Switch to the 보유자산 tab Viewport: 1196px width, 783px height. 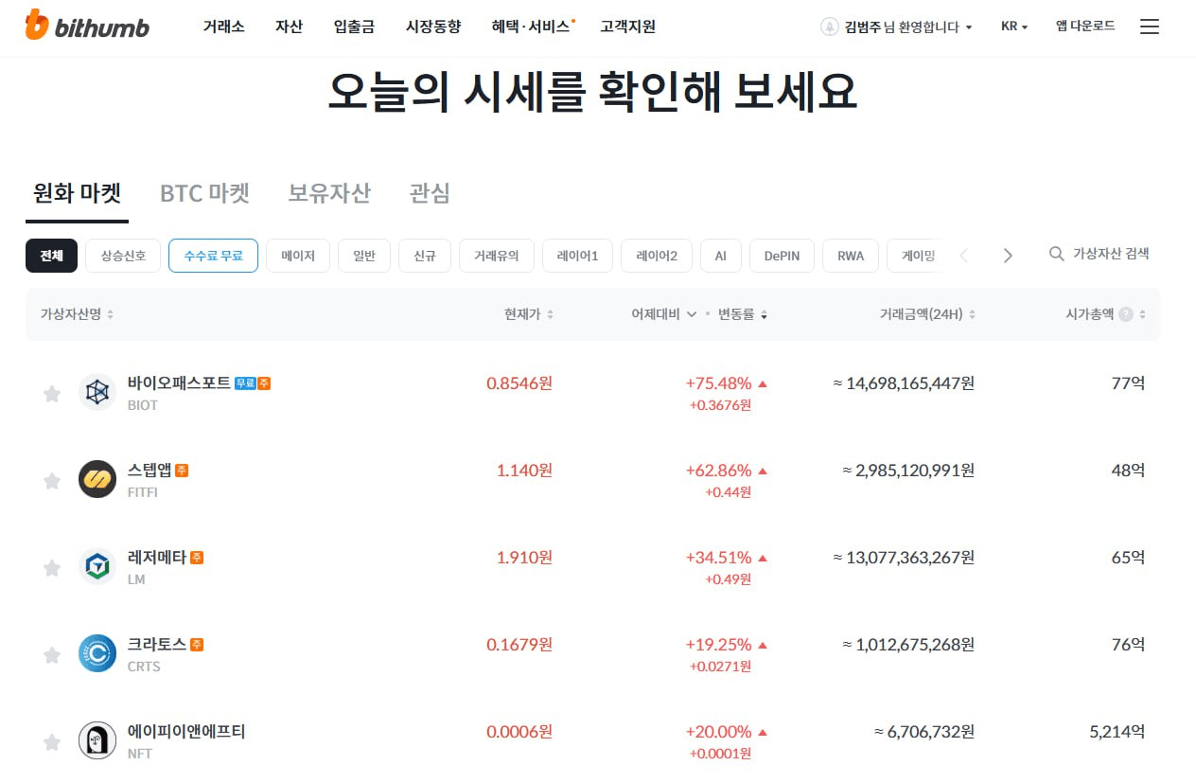329,193
